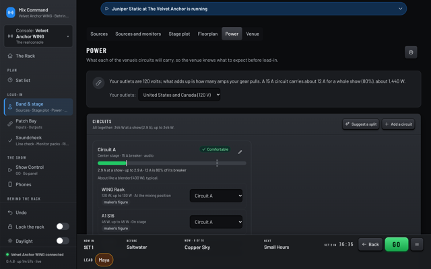The height and width of the screenshot is (269, 431).
Task: Open Phones in the sidebar
Action: 38,184
